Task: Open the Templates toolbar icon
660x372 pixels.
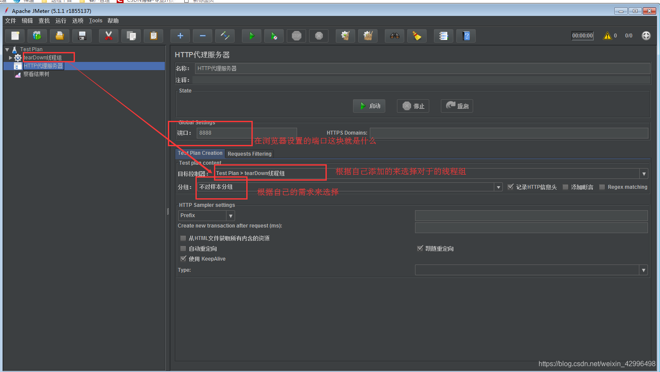Action: click(x=37, y=36)
